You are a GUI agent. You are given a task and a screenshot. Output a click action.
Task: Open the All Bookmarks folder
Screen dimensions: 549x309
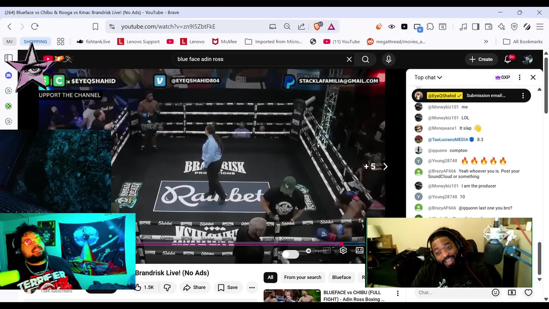pyautogui.click(x=523, y=42)
